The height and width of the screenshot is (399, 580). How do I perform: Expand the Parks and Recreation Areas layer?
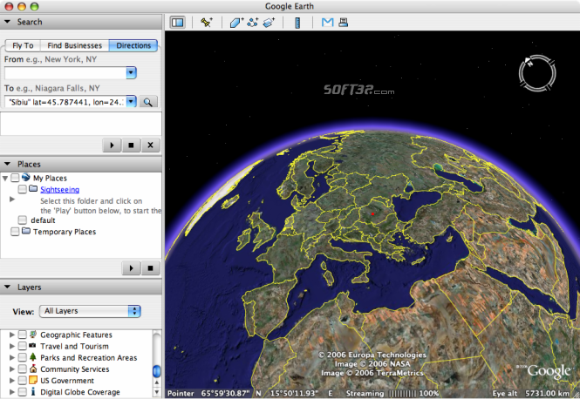tap(12, 358)
